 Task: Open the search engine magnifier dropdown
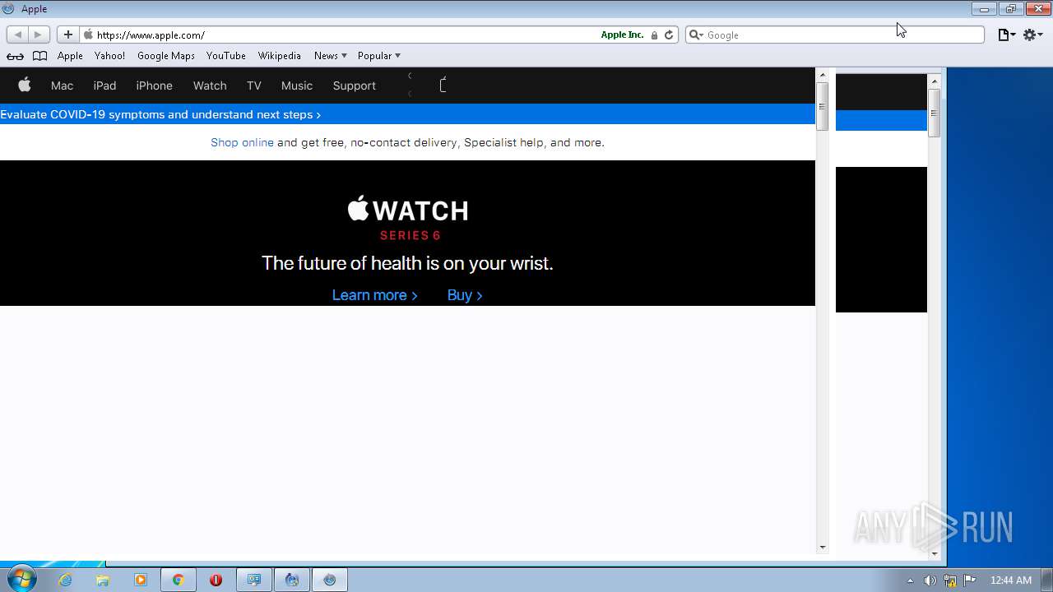tap(695, 35)
